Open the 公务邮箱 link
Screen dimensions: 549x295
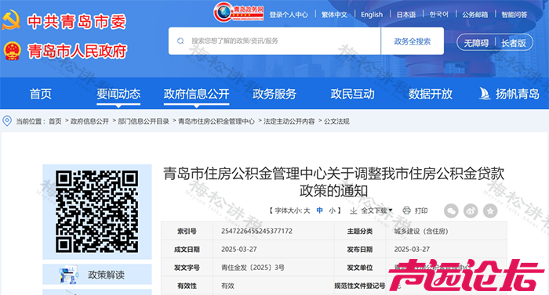pyautogui.click(x=474, y=14)
